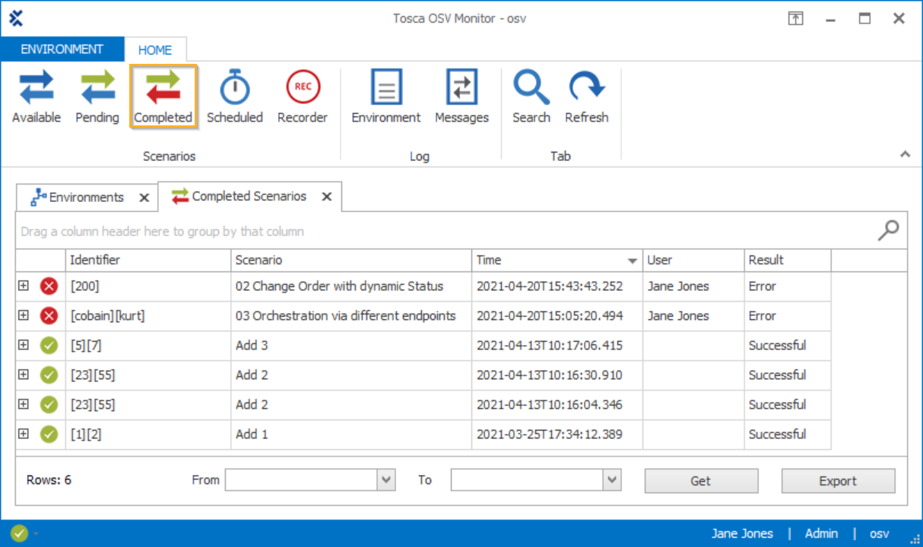Click the Export button
Image resolution: width=923 pixels, height=547 pixels.
838,481
